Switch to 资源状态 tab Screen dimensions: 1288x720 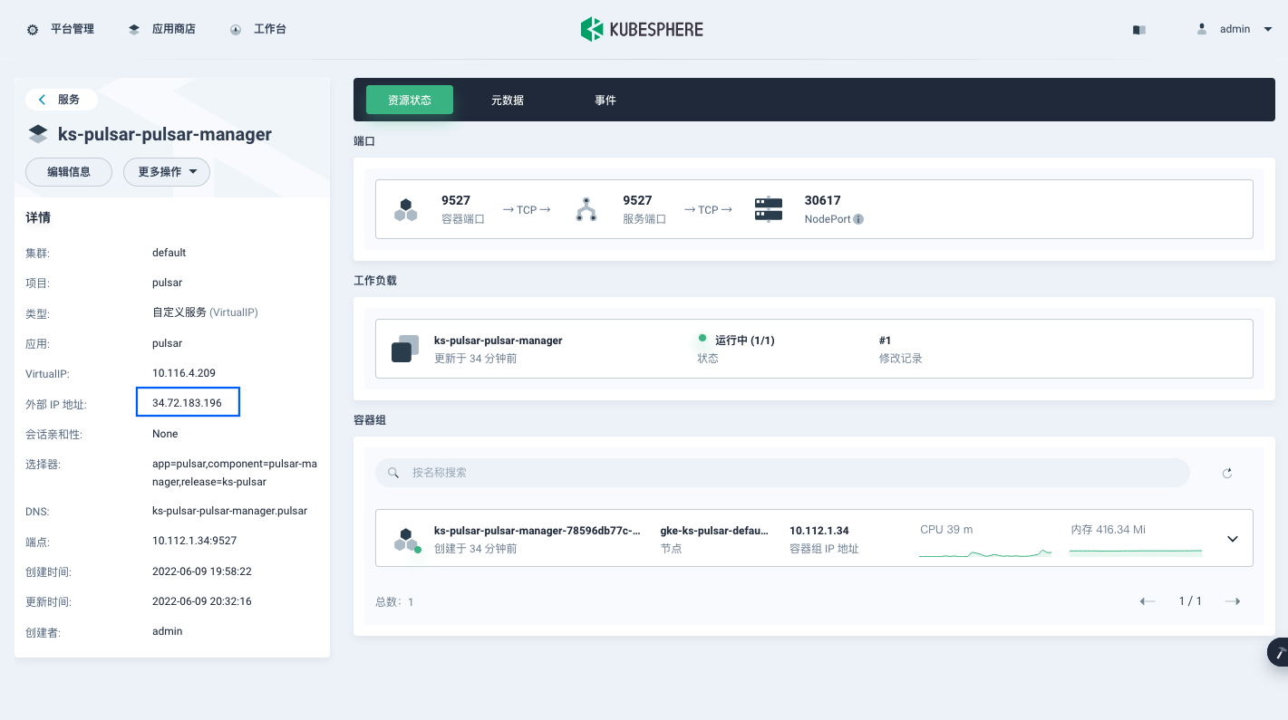[x=410, y=100]
